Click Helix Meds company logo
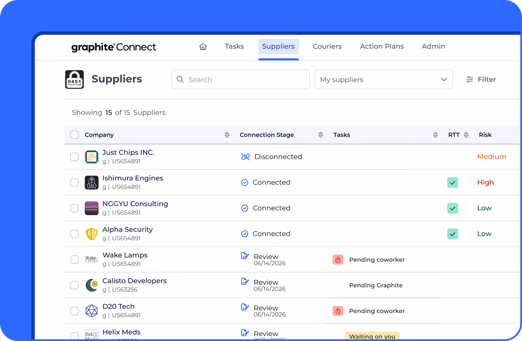522x341 pixels. 92,335
